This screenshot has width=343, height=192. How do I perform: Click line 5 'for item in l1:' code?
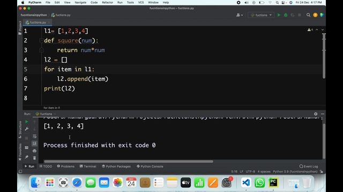point(69,69)
